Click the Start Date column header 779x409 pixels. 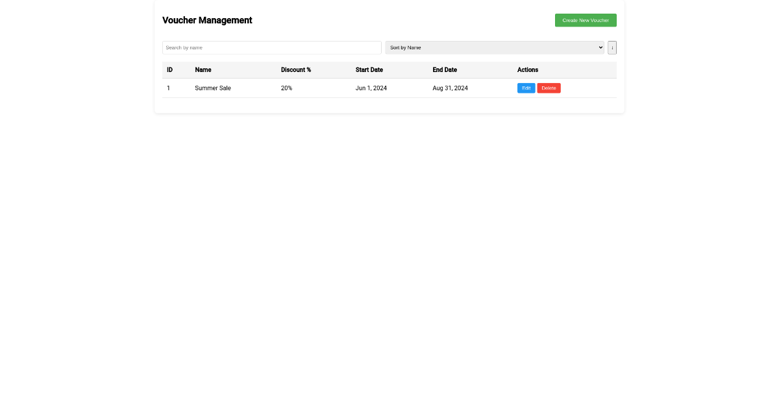pyautogui.click(x=369, y=69)
